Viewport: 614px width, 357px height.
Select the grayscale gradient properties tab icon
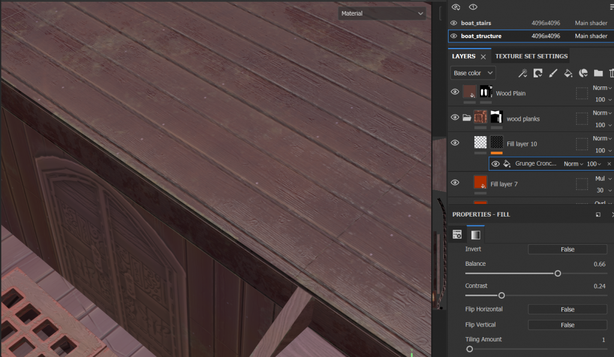coord(475,235)
